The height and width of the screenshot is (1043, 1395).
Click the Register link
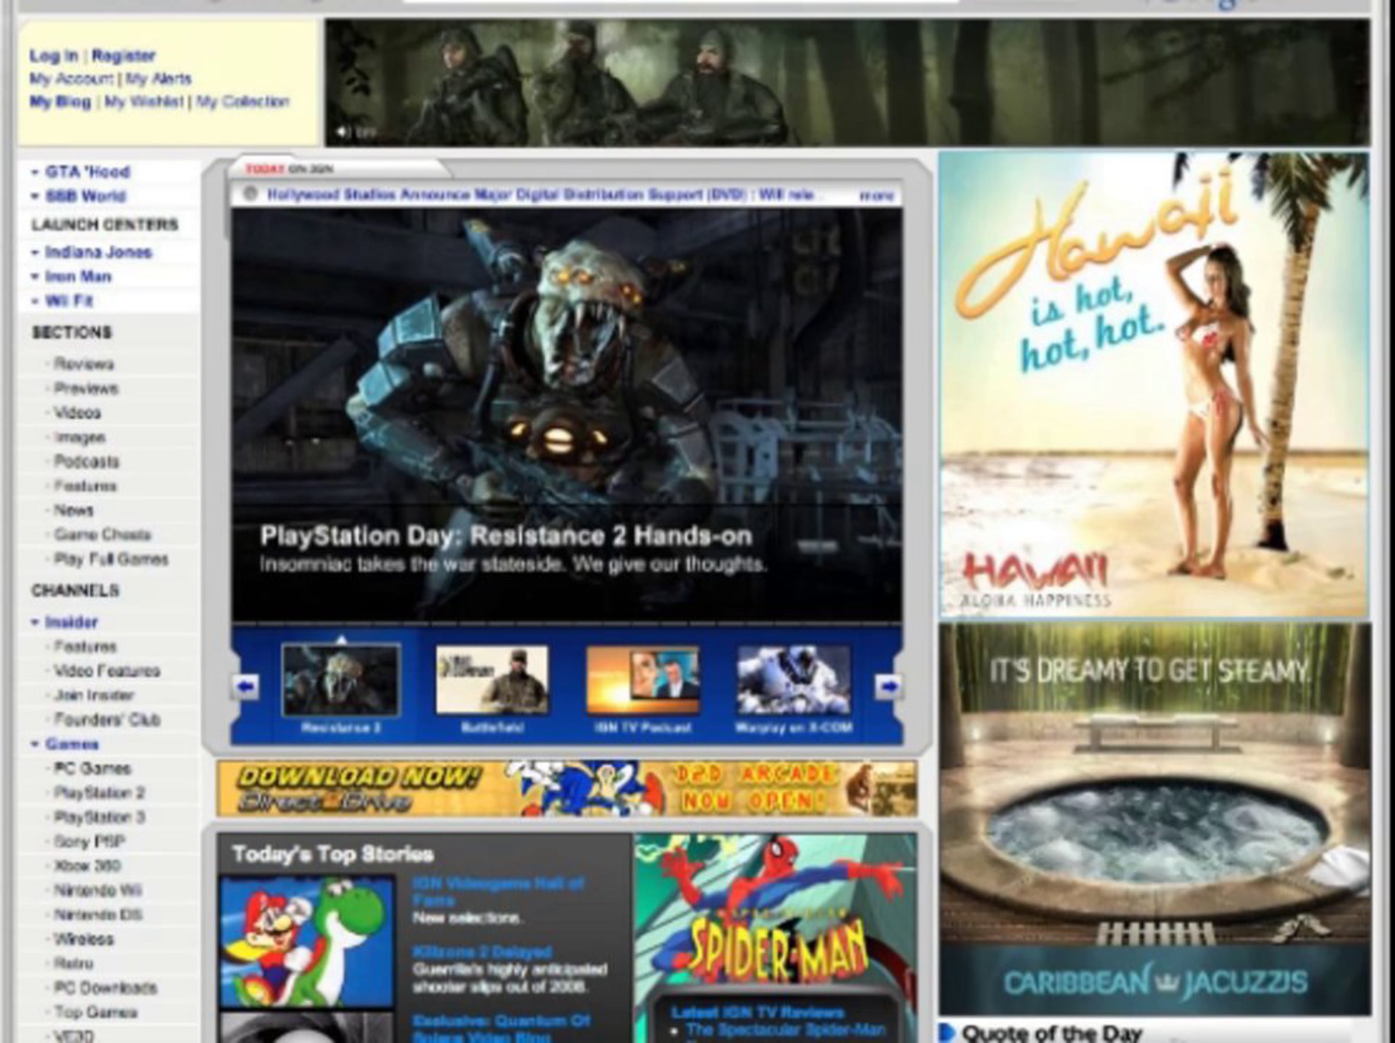pos(124,56)
